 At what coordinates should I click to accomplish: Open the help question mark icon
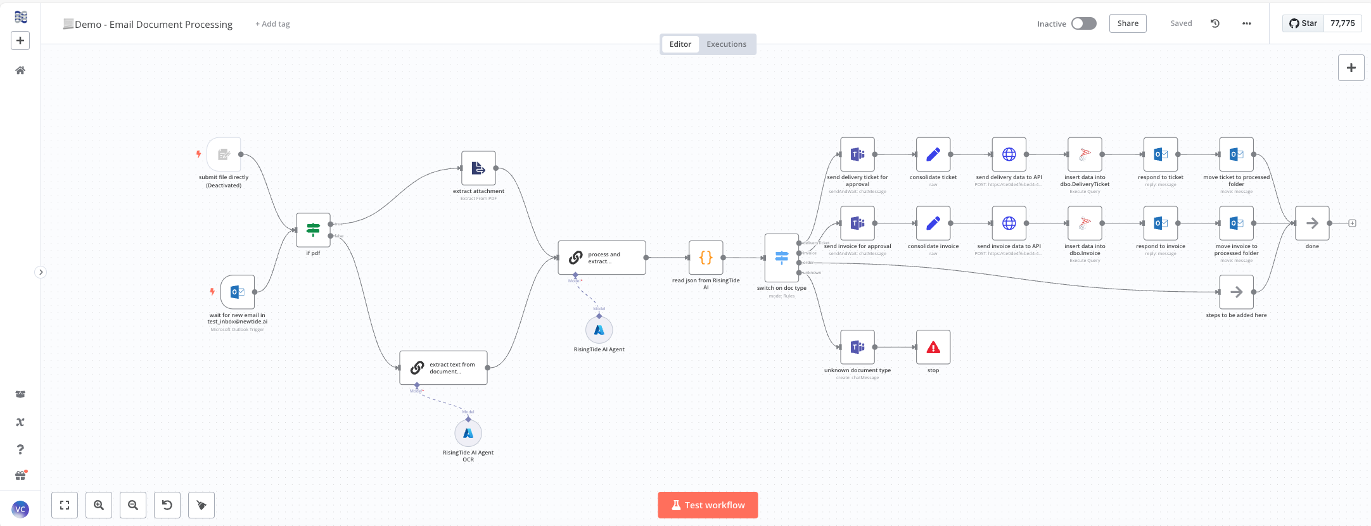(20, 449)
